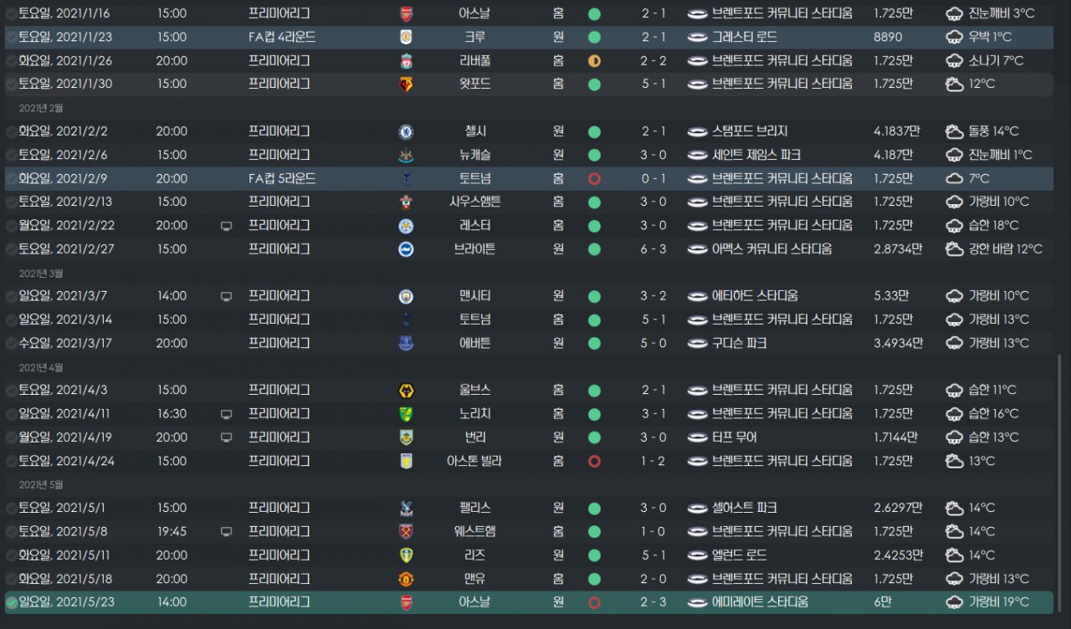The image size is (1071, 629).
Task: Click the red loss indicator for 아스톤 빌라
Action: [594, 461]
